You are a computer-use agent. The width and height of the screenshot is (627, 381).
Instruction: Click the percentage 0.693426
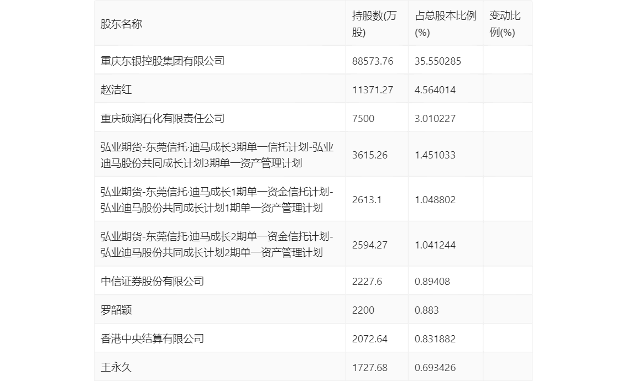435,368
